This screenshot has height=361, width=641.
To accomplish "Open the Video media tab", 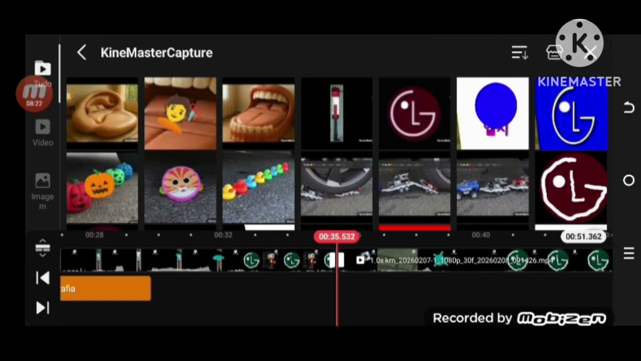I will click(x=43, y=133).
